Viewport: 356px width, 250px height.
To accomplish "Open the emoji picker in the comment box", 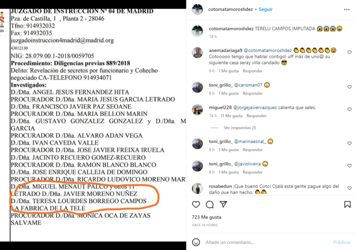I will (196, 242).
